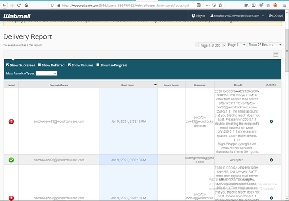This screenshot has width=289, height=201.
Task: Click red failure icon on 6:25:18 PM row
Action: (x=11, y=198)
